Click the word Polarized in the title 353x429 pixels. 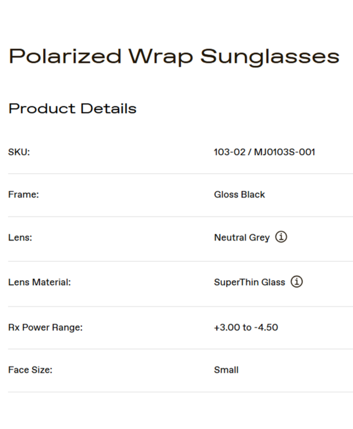(65, 57)
